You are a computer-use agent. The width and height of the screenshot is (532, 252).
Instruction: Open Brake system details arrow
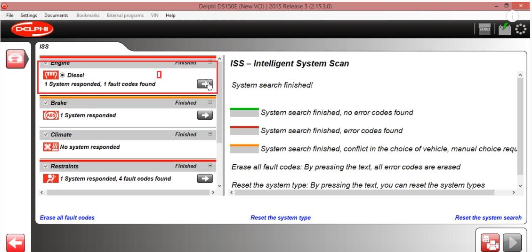click(x=205, y=115)
